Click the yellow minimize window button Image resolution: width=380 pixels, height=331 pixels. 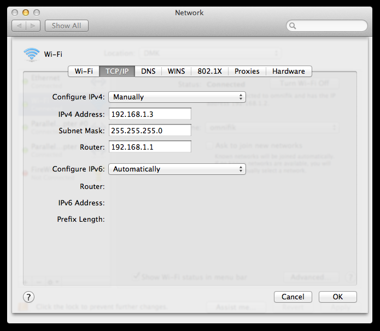(26, 13)
